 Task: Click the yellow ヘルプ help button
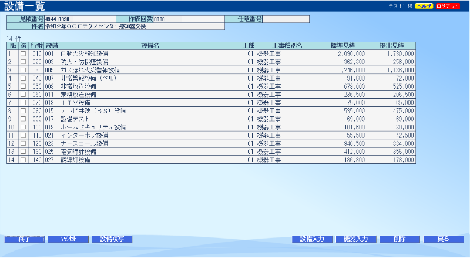coord(424,6)
